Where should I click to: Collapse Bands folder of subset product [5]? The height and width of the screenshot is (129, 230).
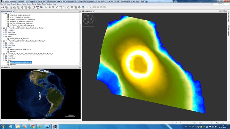coord(4,60)
